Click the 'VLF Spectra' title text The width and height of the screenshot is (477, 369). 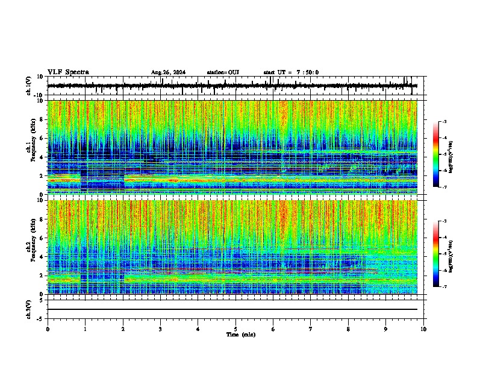tap(69, 72)
